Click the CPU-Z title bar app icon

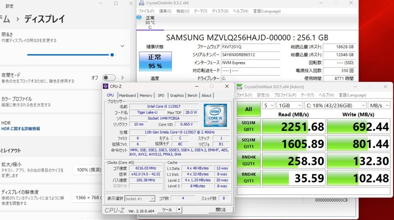[x=106, y=86]
